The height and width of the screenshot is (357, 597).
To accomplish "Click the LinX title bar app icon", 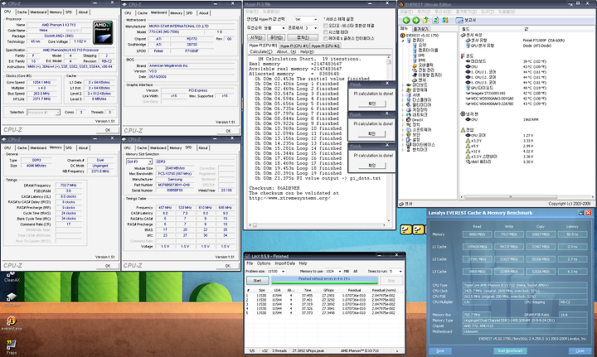I will coord(247,256).
